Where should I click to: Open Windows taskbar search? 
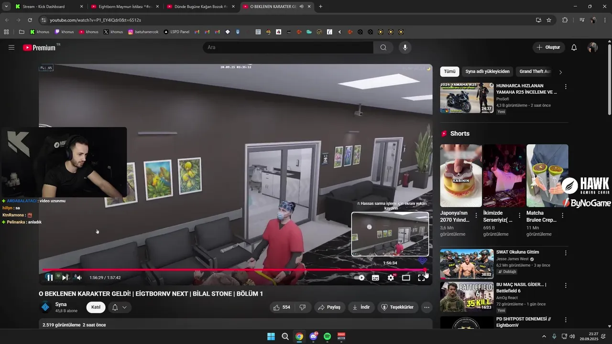pyautogui.click(x=285, y=336)
